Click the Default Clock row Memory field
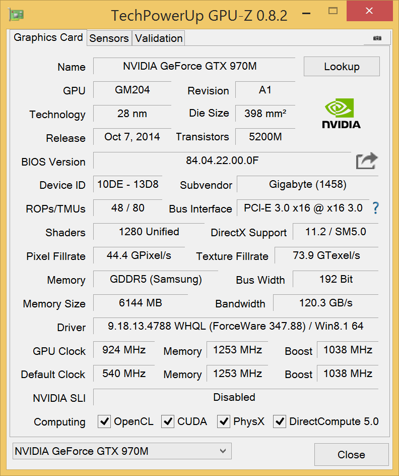The width and height of the screenshot is (399, 476). click(x=237, y=374)
